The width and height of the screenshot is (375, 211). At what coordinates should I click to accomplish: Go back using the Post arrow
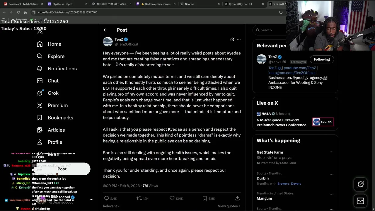(x=105, y=30)
